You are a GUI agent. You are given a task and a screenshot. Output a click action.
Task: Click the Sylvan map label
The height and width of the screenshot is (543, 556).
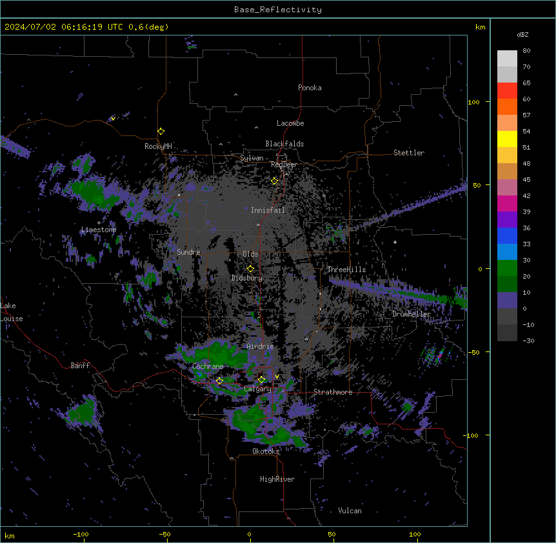tap(252, 158)
